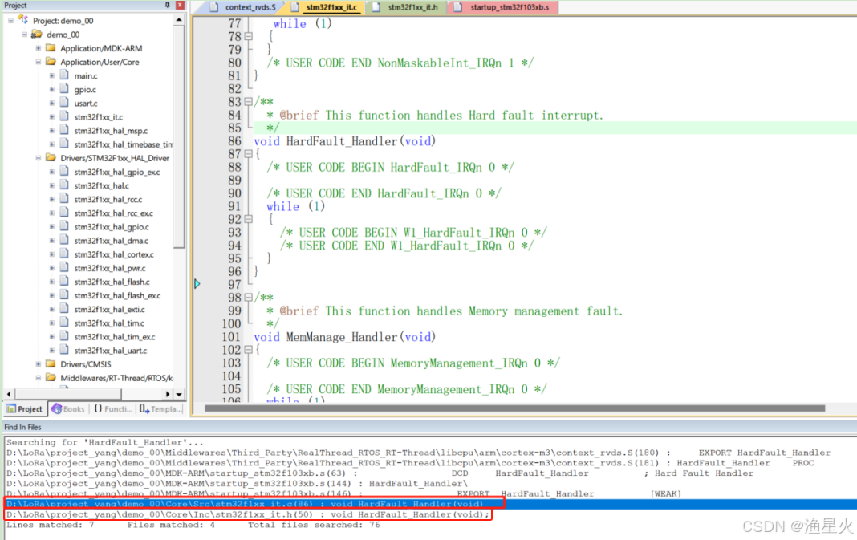This screenshot has width=857, height=540.
Task: Select stm32f1xx_hal_uart.c in the project tree
Action: click(x=108, y=351)
